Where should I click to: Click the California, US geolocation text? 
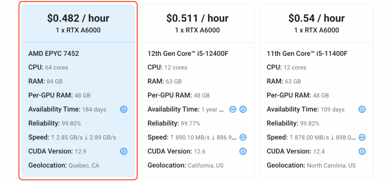206,165
